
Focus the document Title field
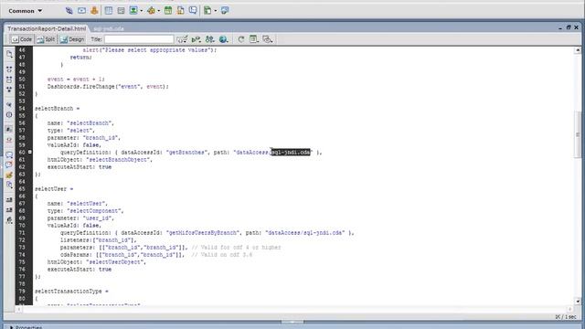point(139,39)
